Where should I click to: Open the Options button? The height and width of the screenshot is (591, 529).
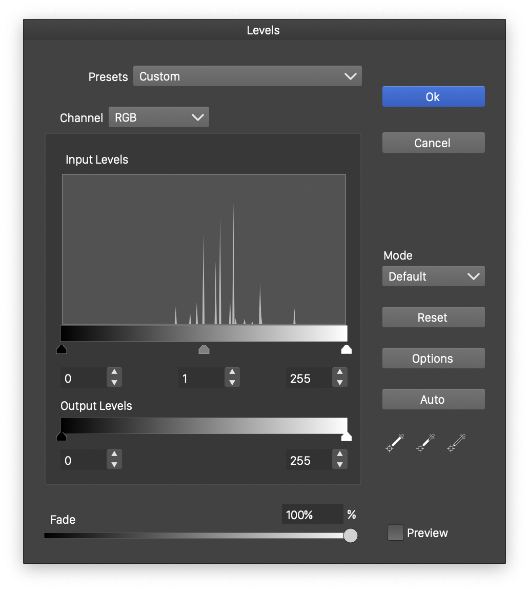pos(433,359)
